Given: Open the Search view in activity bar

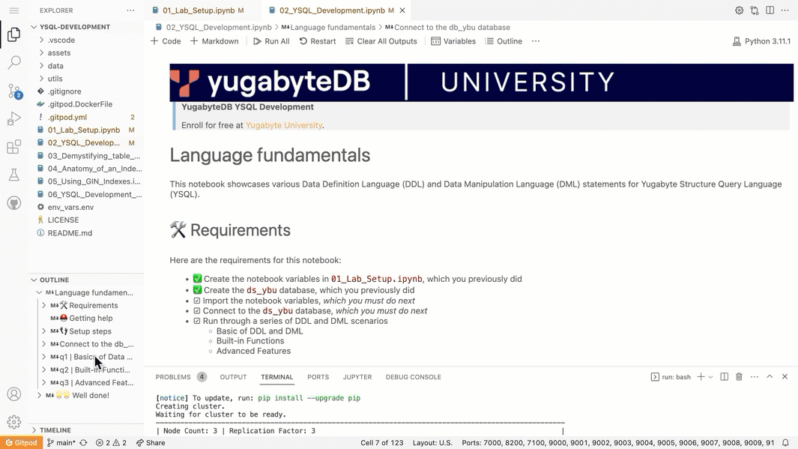Looking at the screenshot, I should pos(13,63).
